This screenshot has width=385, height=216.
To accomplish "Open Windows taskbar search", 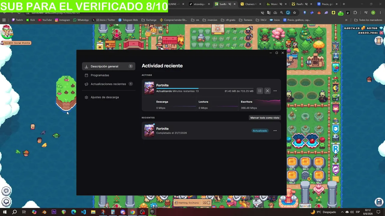I will click(x=14, y=212).
